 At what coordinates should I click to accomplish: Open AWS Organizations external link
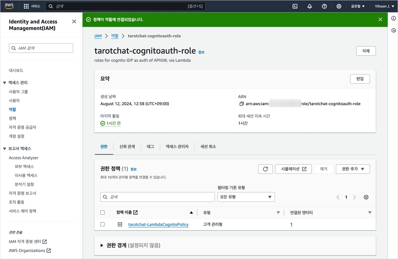pos(30,251)
